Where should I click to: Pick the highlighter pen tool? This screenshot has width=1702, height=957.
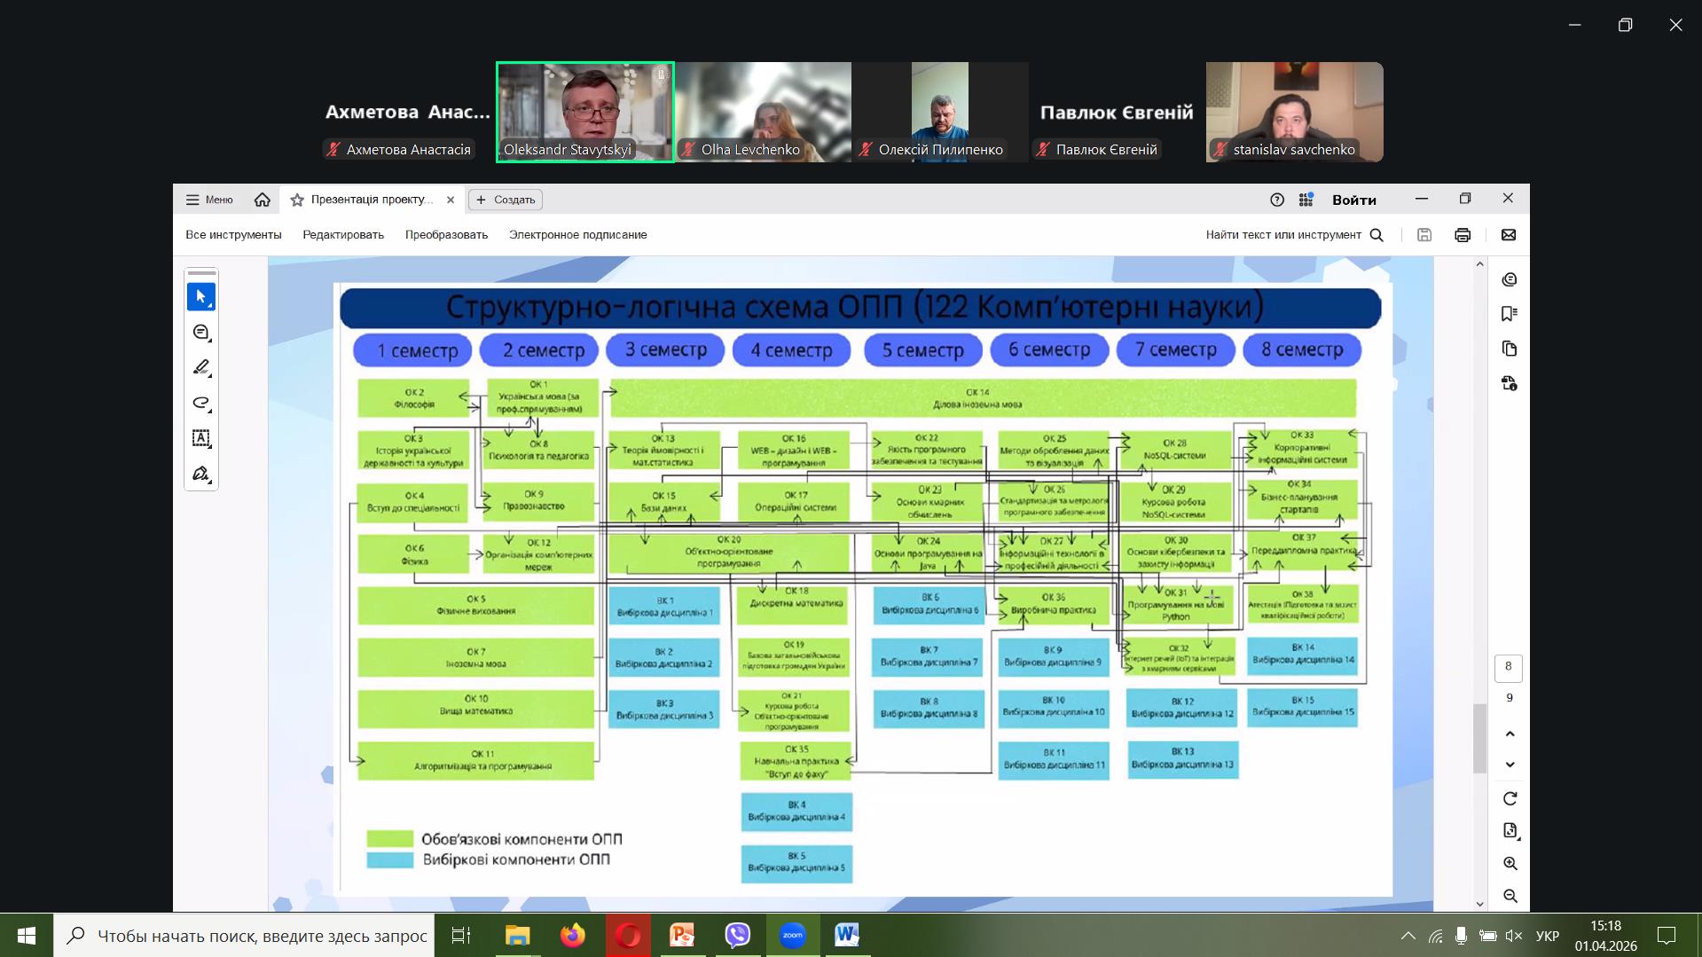point(200,367)
